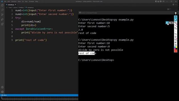
Task: Choose the pen size dot in annotation toolbar
Action: [176, 31]
